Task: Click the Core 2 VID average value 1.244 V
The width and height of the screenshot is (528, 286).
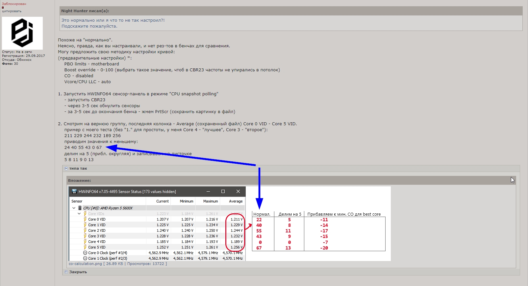Action: (x=237, y=230)
